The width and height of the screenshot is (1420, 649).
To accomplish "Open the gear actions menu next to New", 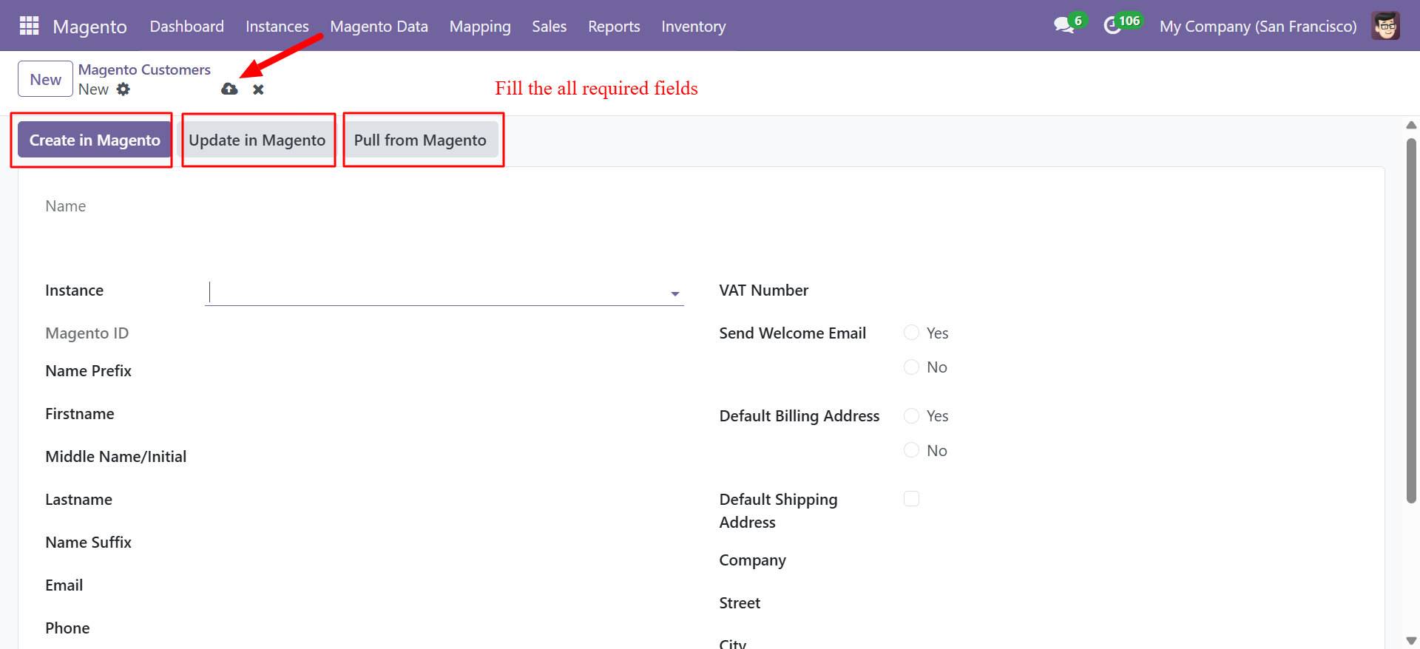I will [x=124, y=89].
